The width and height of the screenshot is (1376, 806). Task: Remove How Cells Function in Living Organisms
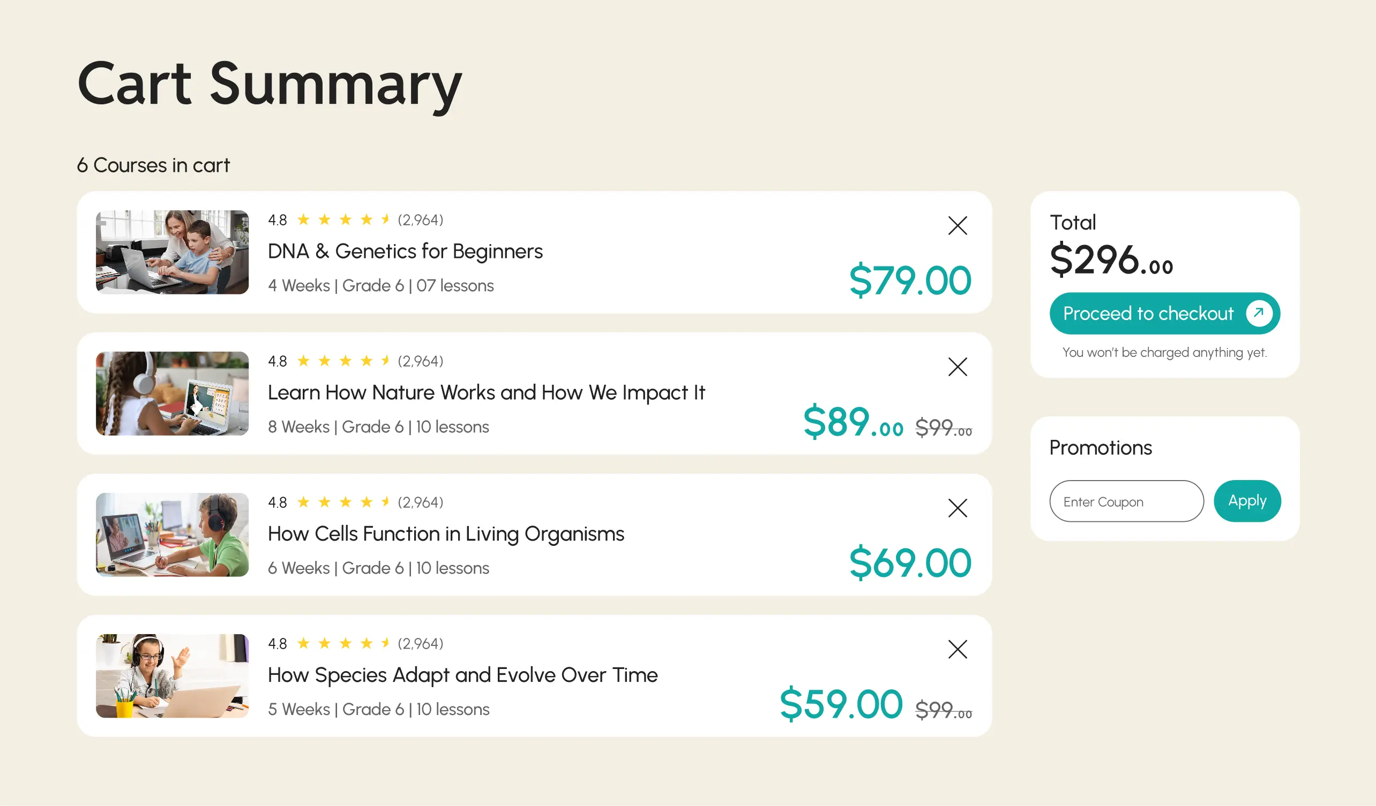(x=957, y=508)
